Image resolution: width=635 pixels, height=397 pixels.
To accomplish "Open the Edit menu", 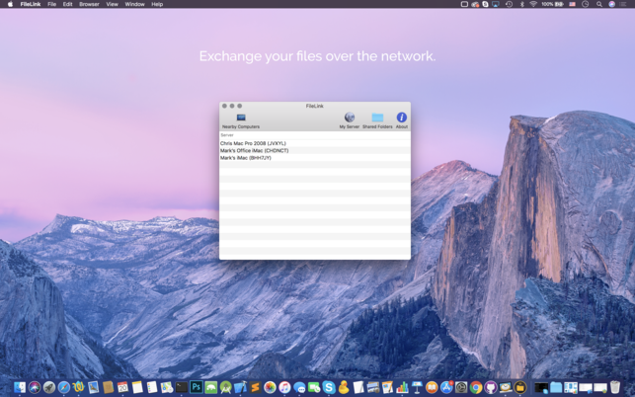I will pos(67,4).
